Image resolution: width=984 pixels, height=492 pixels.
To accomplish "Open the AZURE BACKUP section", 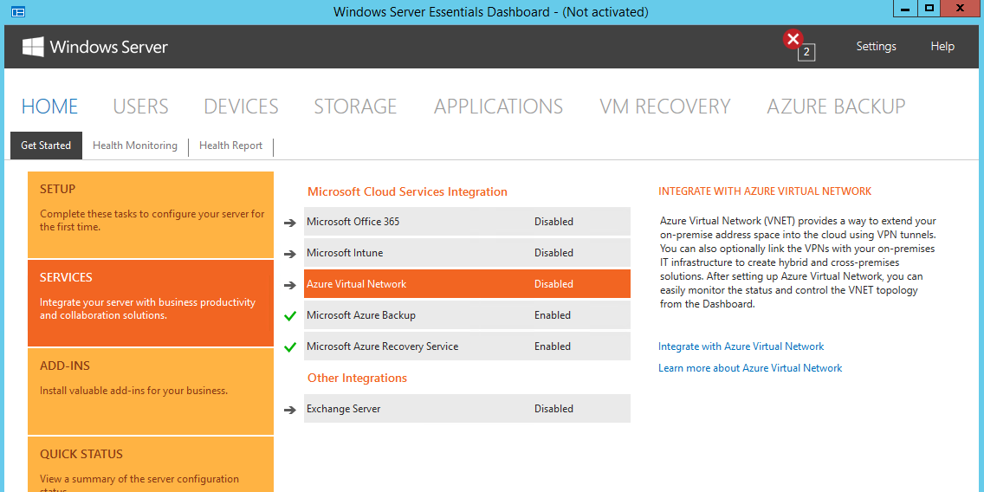I will [836, 106].
